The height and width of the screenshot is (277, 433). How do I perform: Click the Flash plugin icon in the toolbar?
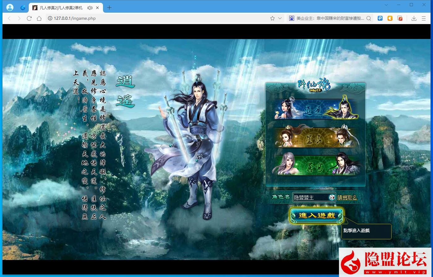[400, 18]
